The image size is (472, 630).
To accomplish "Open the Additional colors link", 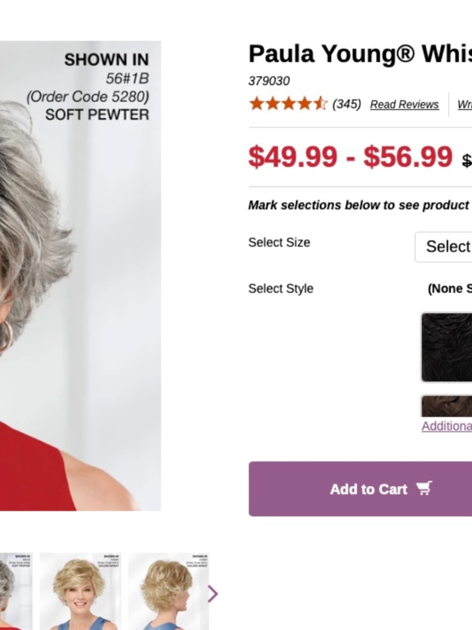I will coord(447,426).
